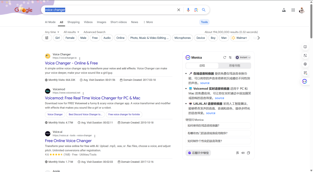Image resolution: width=313 pixels, height=172 pixels.
Task: Open options menu for Voicemod result
Action: coord(83,93)
